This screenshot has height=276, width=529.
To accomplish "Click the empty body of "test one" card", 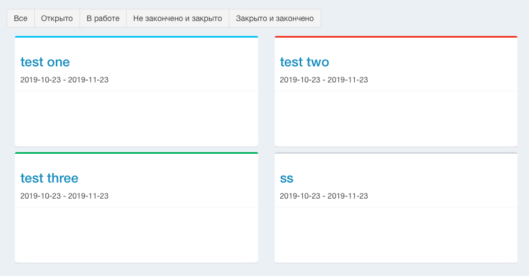I will tap(136, 118).
